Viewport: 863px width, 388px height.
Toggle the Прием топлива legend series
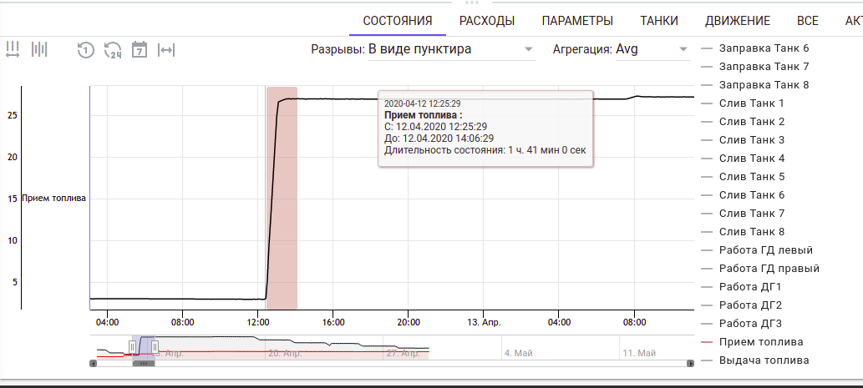760,342
